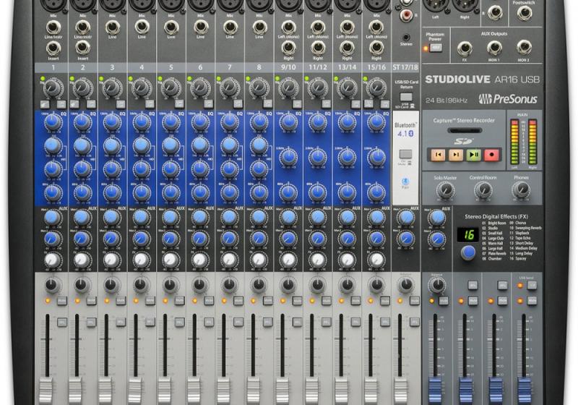Click the Control Room level knob
The width and height of the screenshot is (578, 405).
click(482, 190)
